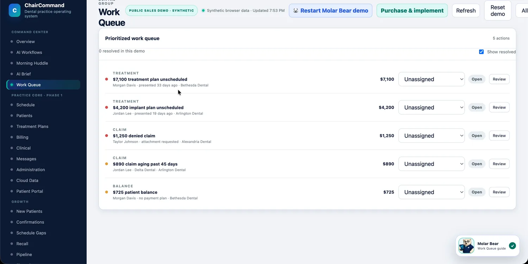Open Cloud Data page
528x264 pixels.
[x=43, y=180]
